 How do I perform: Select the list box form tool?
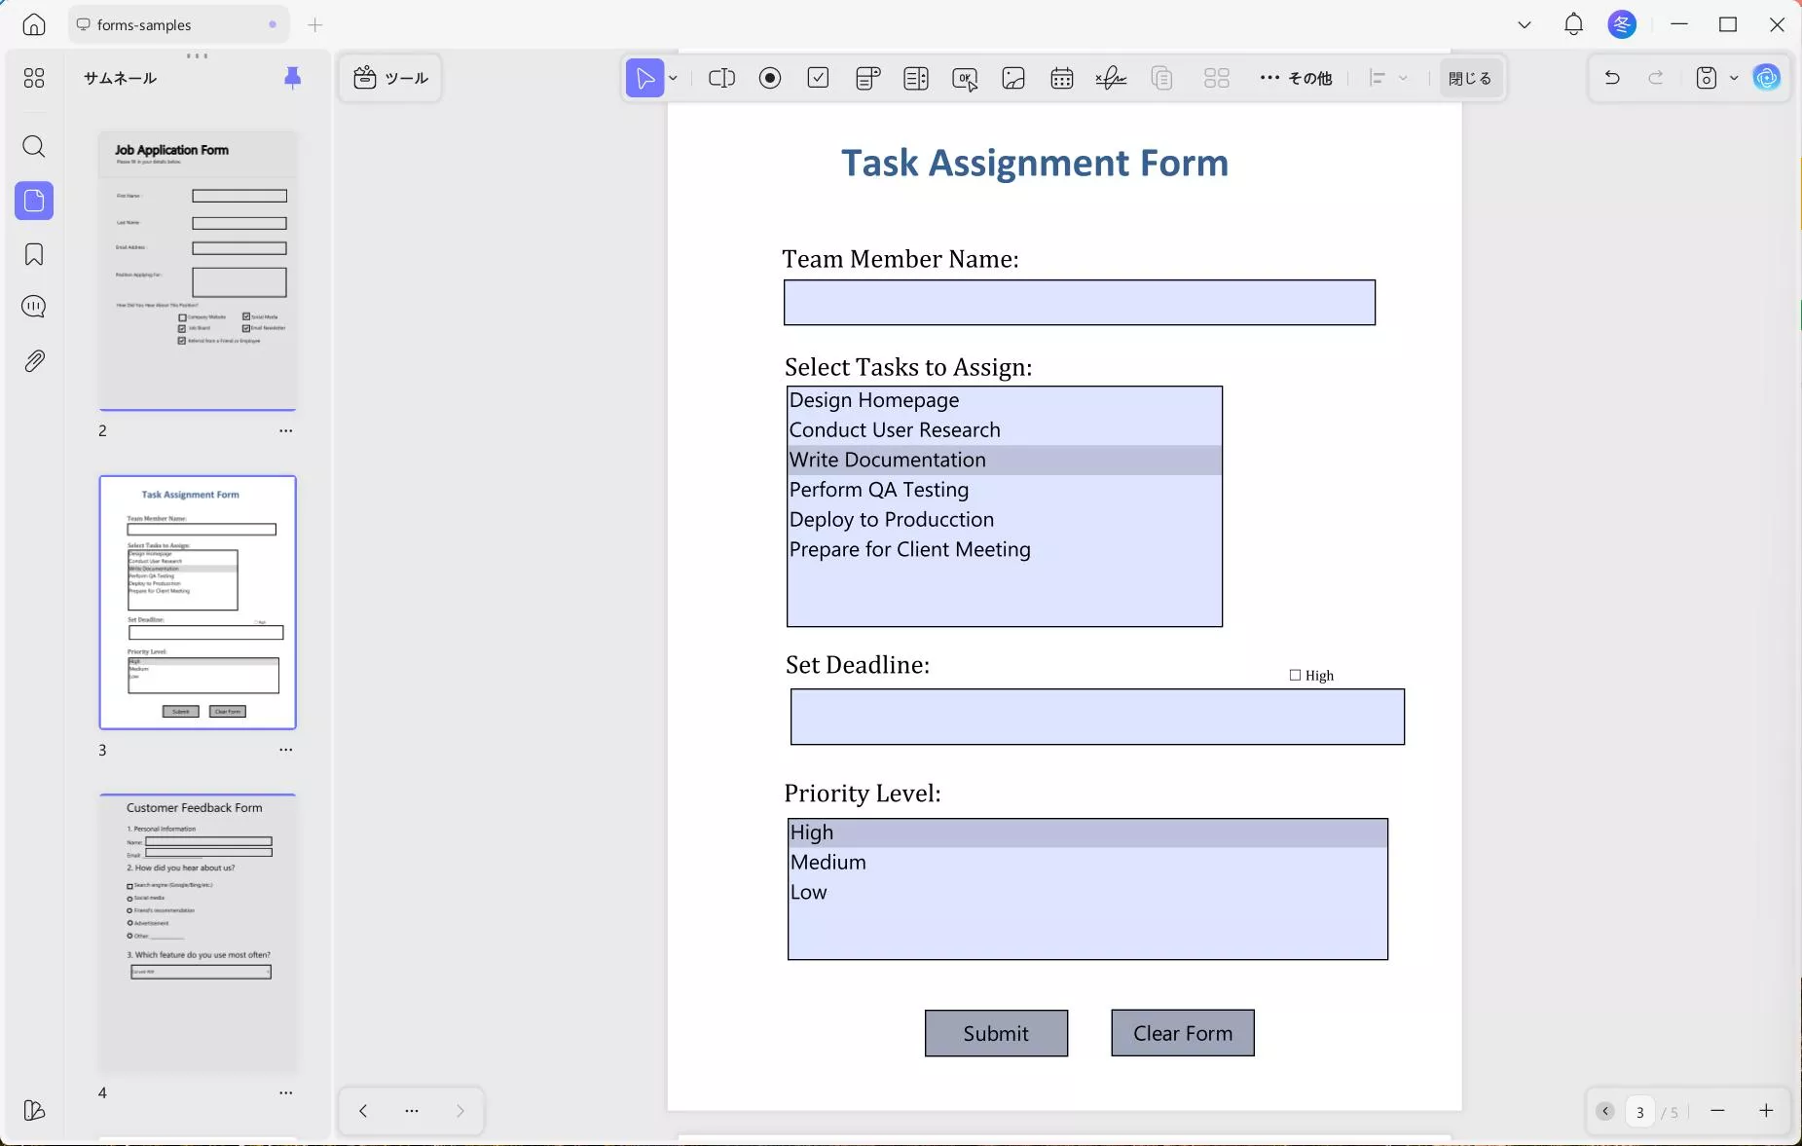tap(916, 78)
